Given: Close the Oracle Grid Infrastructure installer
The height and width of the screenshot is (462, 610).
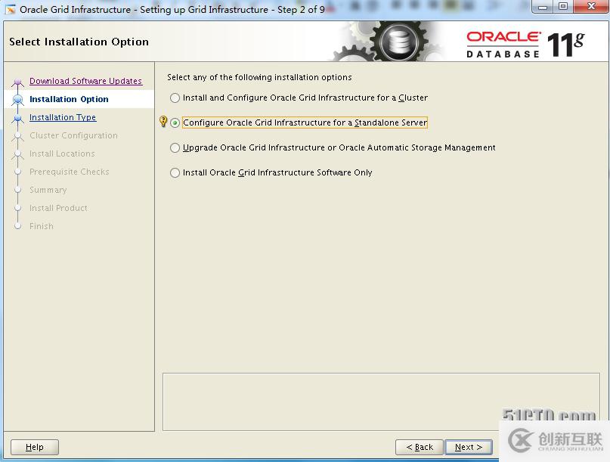Looking at the screenshot, I should click(591, 7).
